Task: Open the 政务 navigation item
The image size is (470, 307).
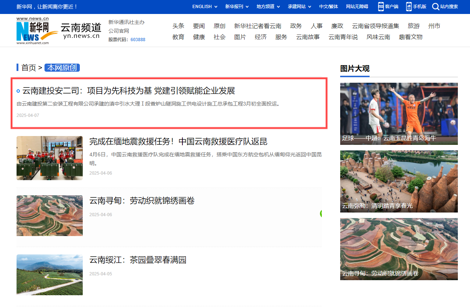Action: [296, 26]
